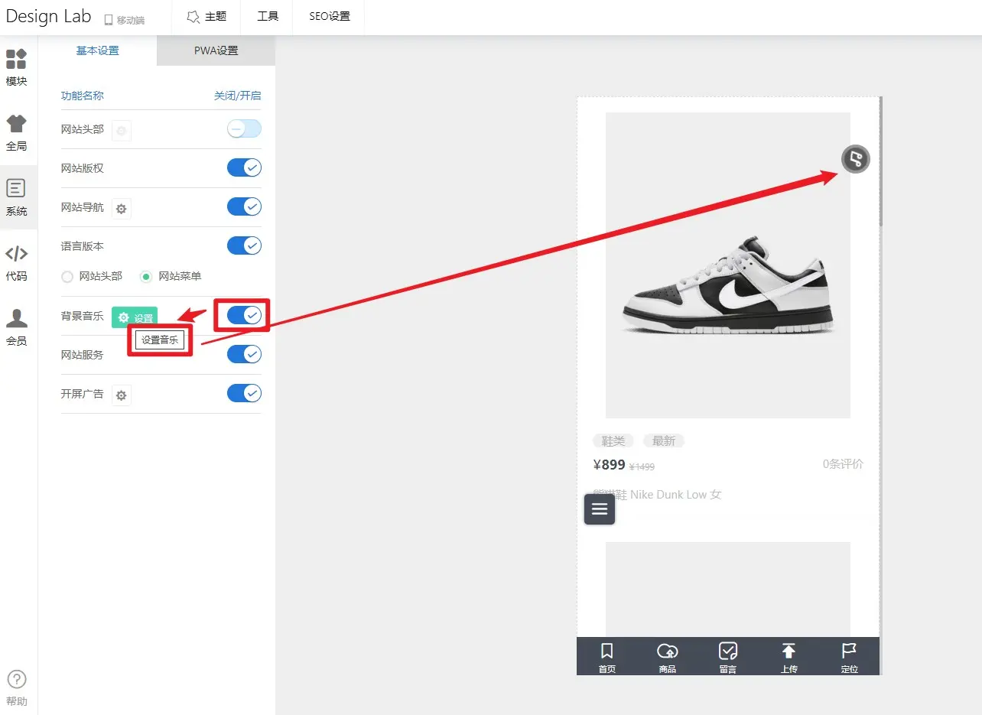Image resolution: width=982 pixels, height=715 pixels.
Task: Click the green 设置 music button
Action: 135,317
